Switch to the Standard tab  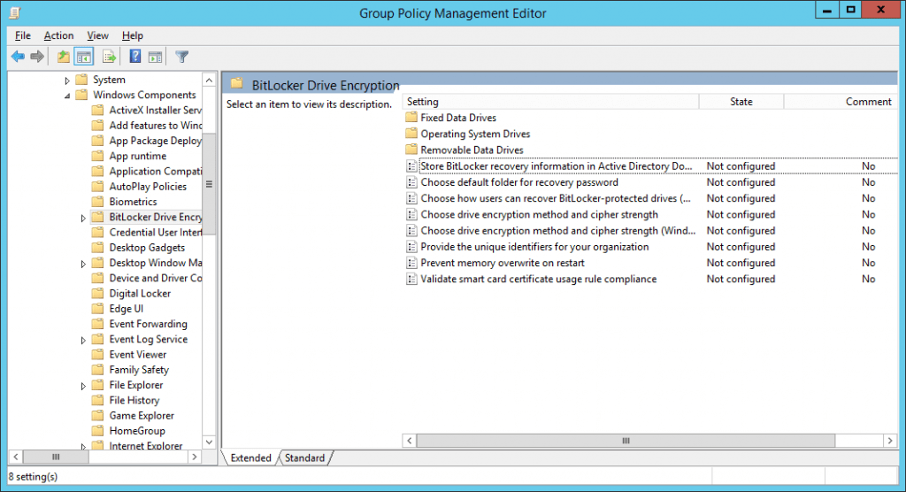point(304,457)
